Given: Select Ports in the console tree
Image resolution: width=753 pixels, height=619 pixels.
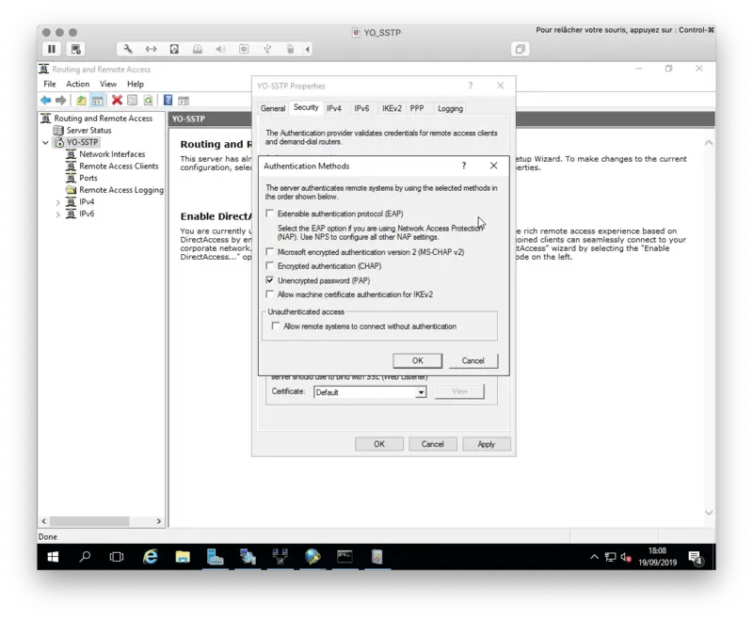Looking at the screenshot, I should coord(88,178).
